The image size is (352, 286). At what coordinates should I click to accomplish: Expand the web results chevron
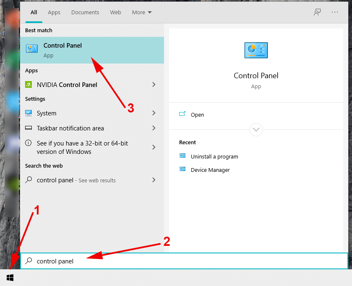coord(154,180)
